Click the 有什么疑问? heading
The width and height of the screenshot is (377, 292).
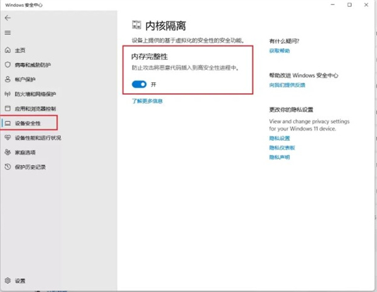pyautogui.click(x=284, y=41)
